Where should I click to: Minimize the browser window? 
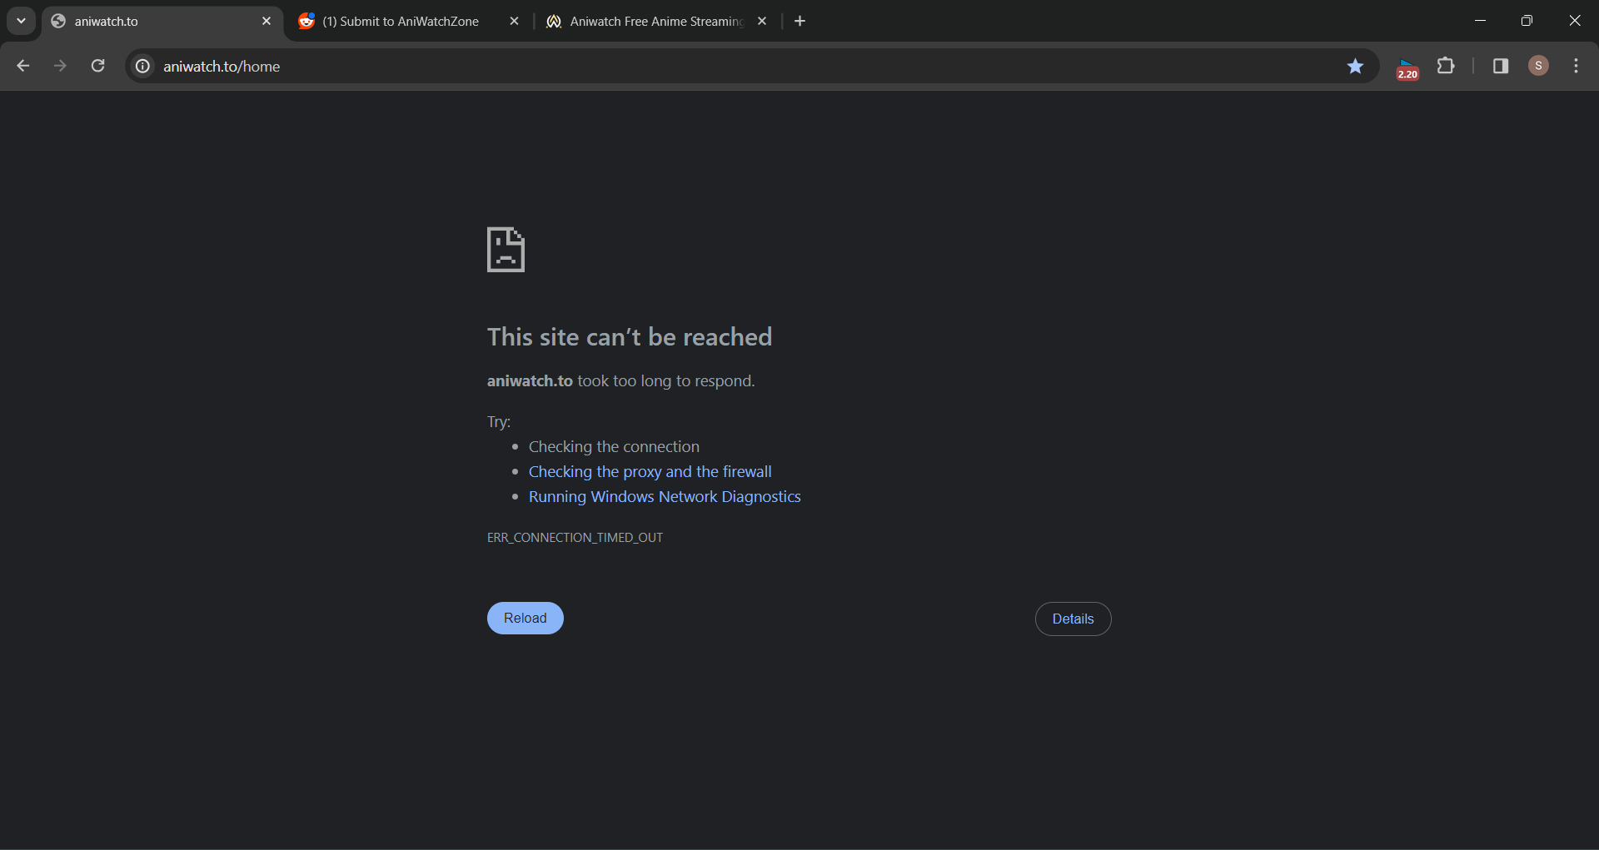(1480, 21)
